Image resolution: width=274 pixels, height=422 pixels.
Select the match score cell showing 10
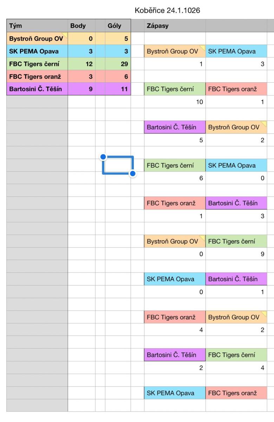(x=175, y=102)
